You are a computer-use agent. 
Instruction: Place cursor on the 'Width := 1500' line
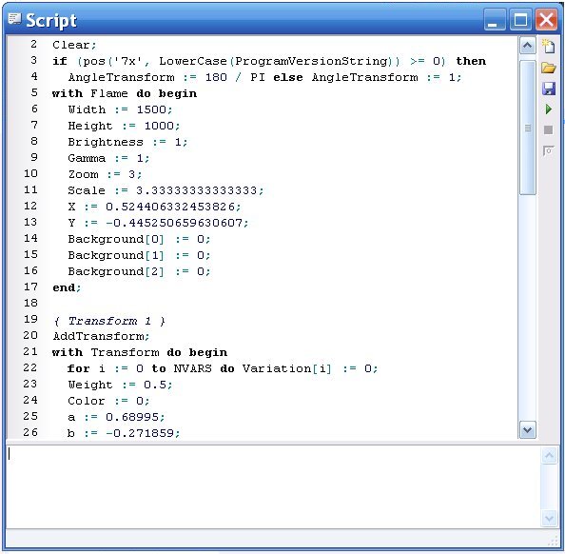121,109
